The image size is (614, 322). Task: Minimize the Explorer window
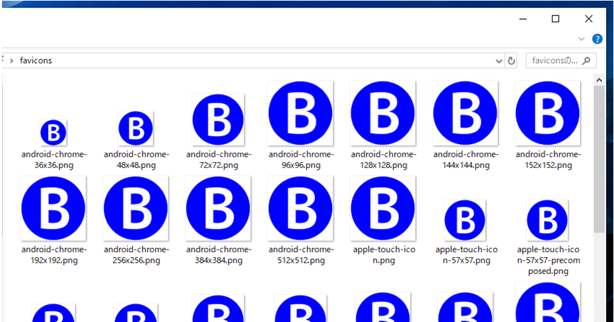[523, 18]
